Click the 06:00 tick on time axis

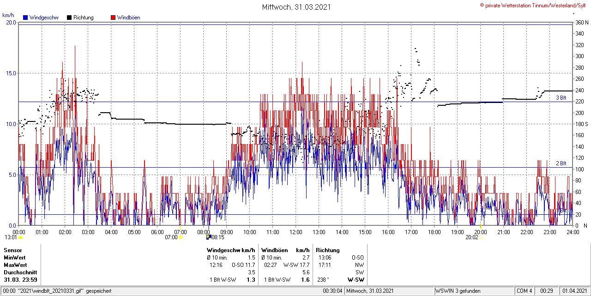tap(157, 232)
